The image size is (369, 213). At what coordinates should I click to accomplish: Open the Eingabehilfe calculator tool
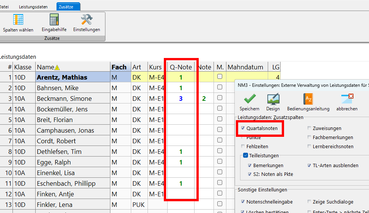(x=54, y=22)
